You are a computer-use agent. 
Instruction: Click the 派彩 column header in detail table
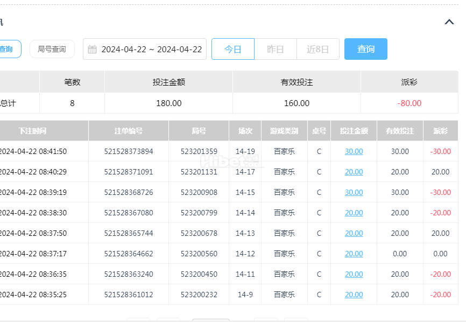point(441,131)
